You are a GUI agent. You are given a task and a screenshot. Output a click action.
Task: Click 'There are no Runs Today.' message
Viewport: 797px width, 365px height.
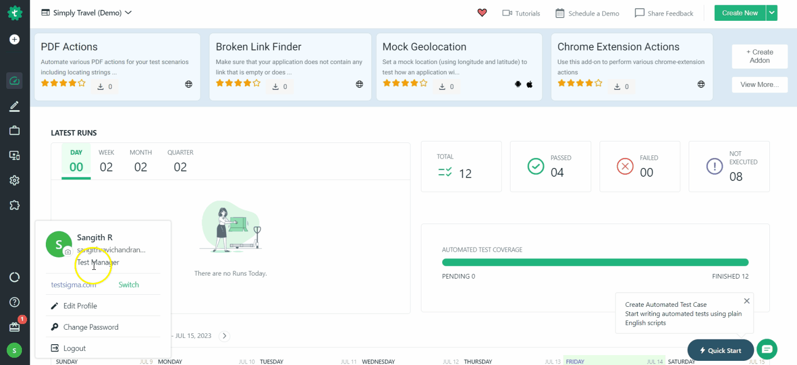[x=230, y=273]
